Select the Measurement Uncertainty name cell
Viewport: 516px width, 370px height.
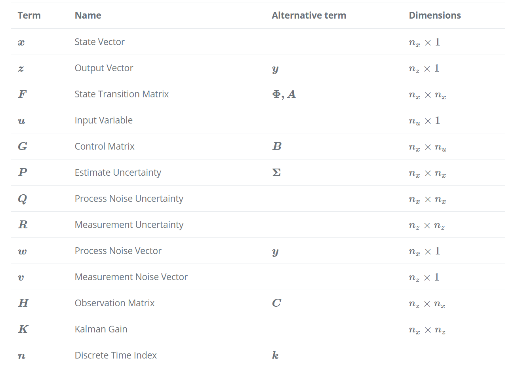pos(129,225)
